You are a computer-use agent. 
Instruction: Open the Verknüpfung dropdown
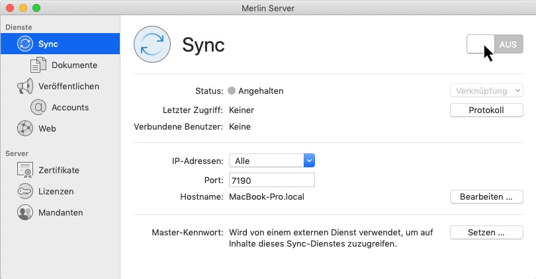(x=486, y=91)
